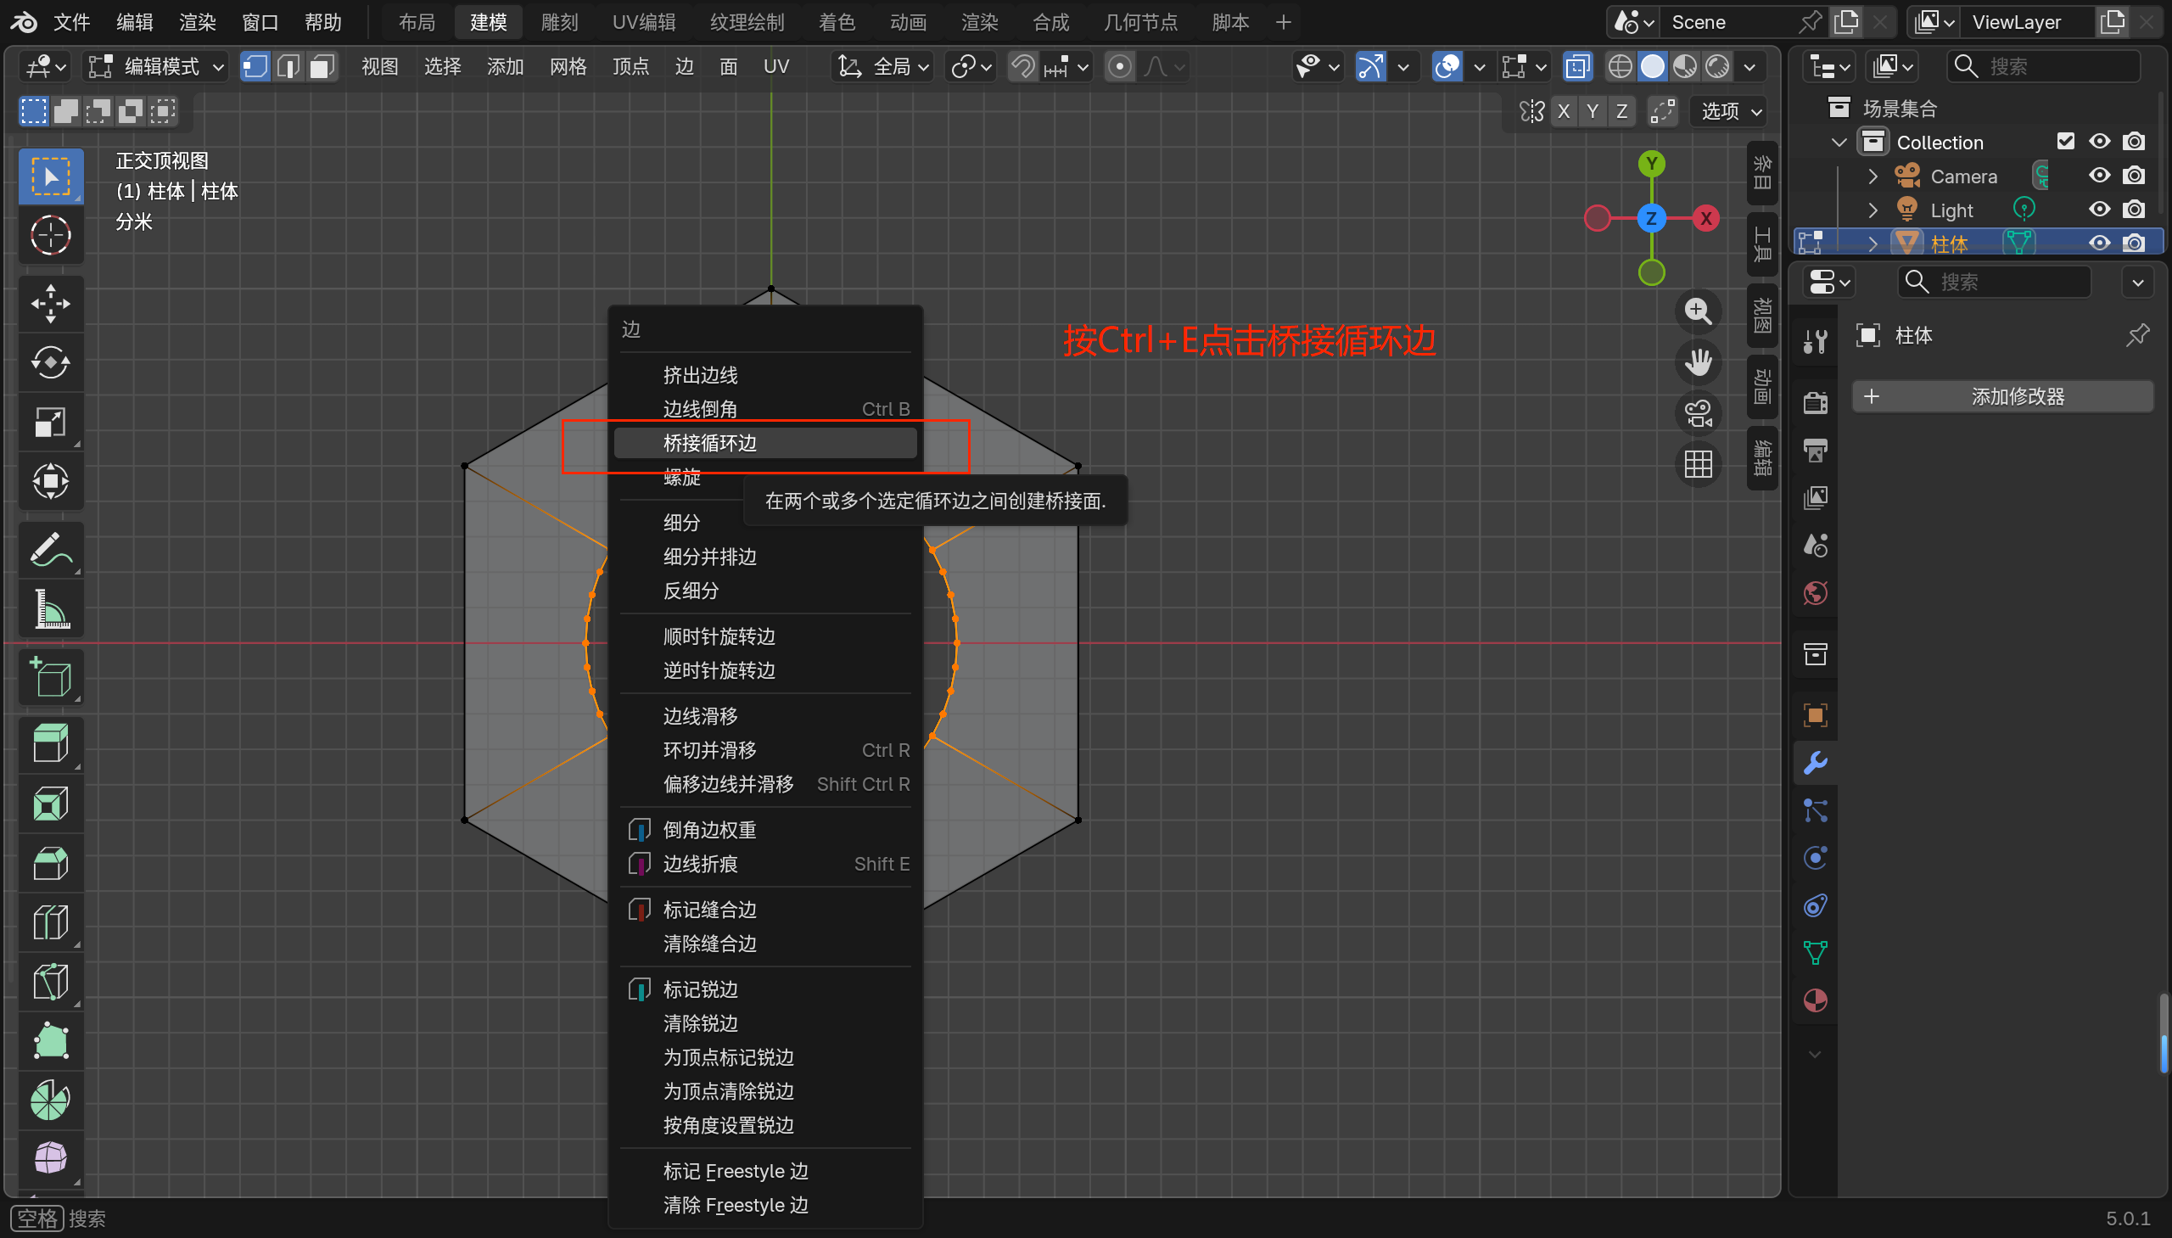This screenshot has height=1238, width=2172.
Task: Toggle camera view icon in viewport
Action: (x=1698, y=414)
